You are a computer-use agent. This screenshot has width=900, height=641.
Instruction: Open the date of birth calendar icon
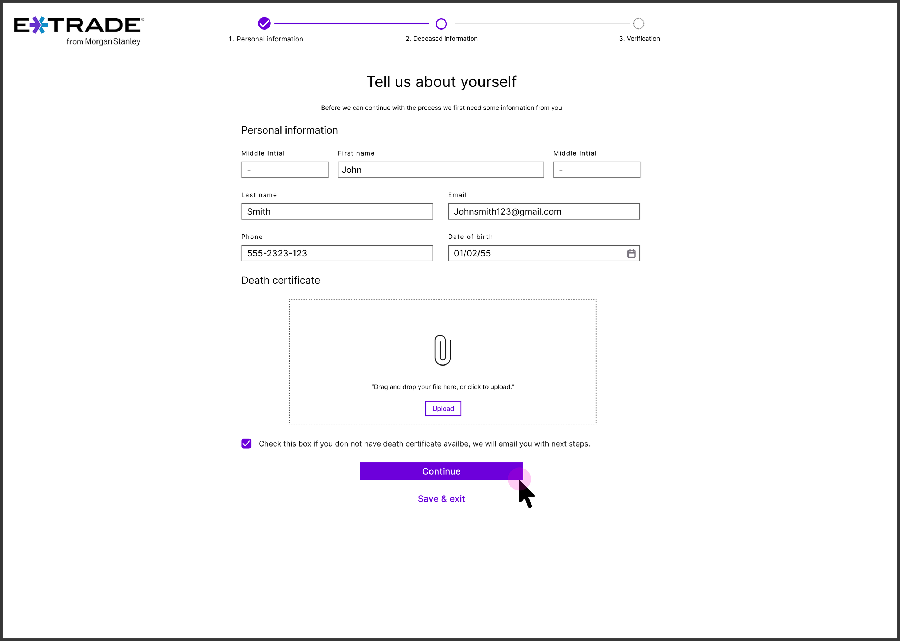pos(631,254)
